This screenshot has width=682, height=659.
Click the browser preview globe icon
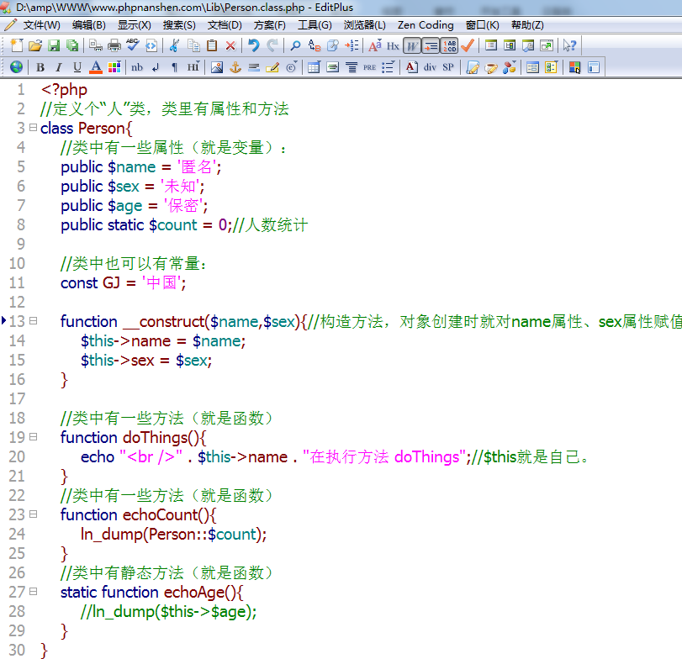click(x=18, y=66)
